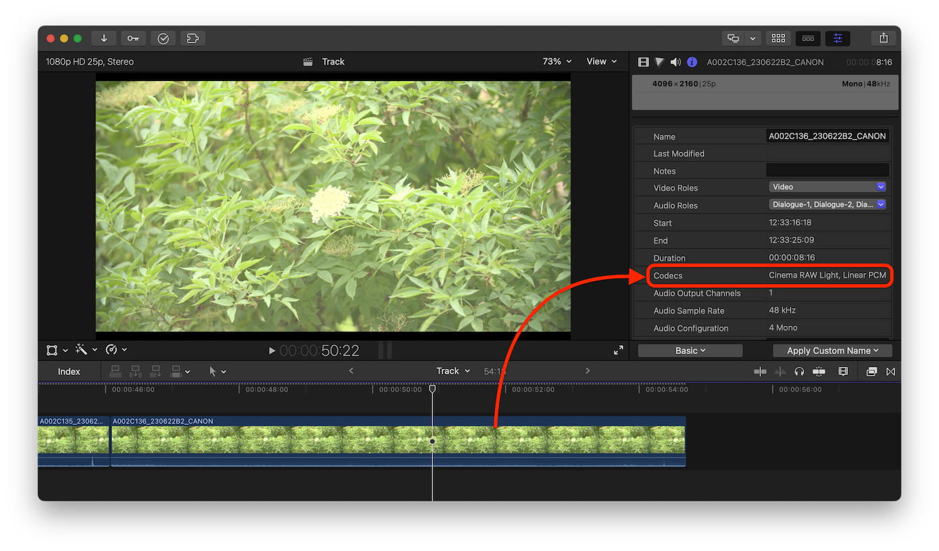
Task: Select the Duration value 00:00:08:16
Action: pyautogui.click(x=793, y=258)
